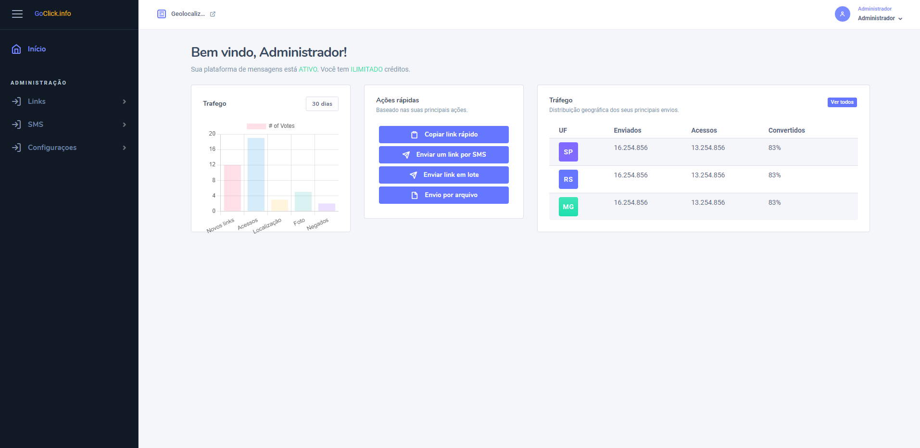Click the SP state badge
Image resolution: width=920 pixels, height=448 pixels.
pyautogui.click(x=568, y=152)
